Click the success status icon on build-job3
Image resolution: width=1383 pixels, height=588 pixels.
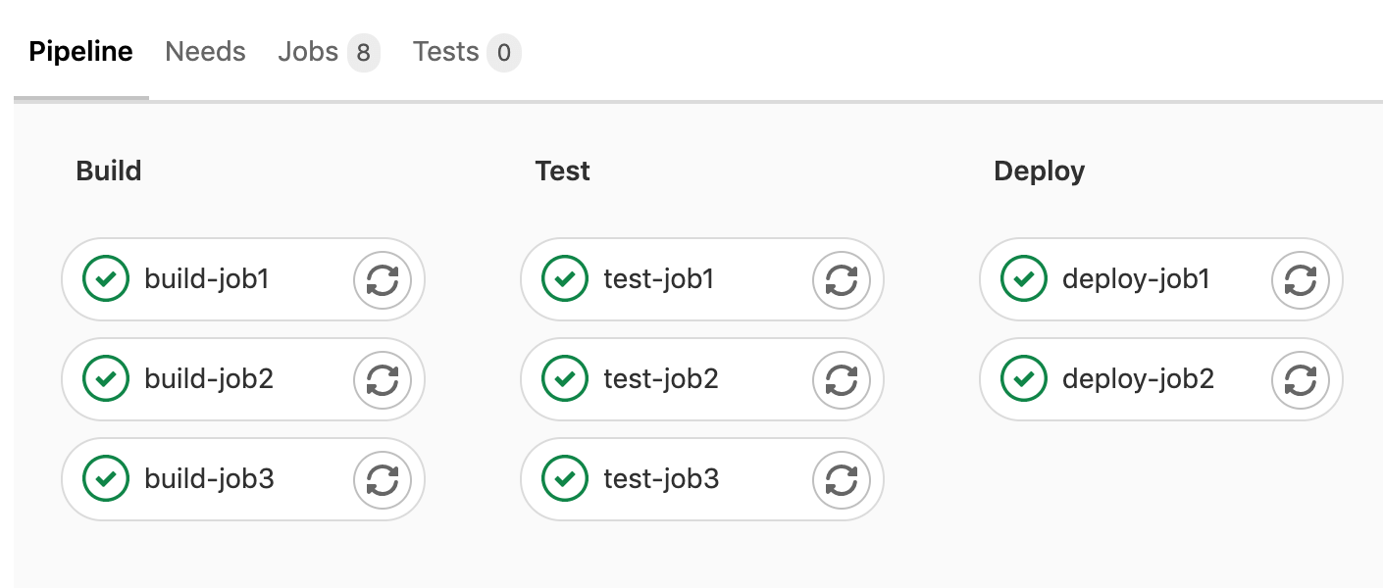point(105,479)
